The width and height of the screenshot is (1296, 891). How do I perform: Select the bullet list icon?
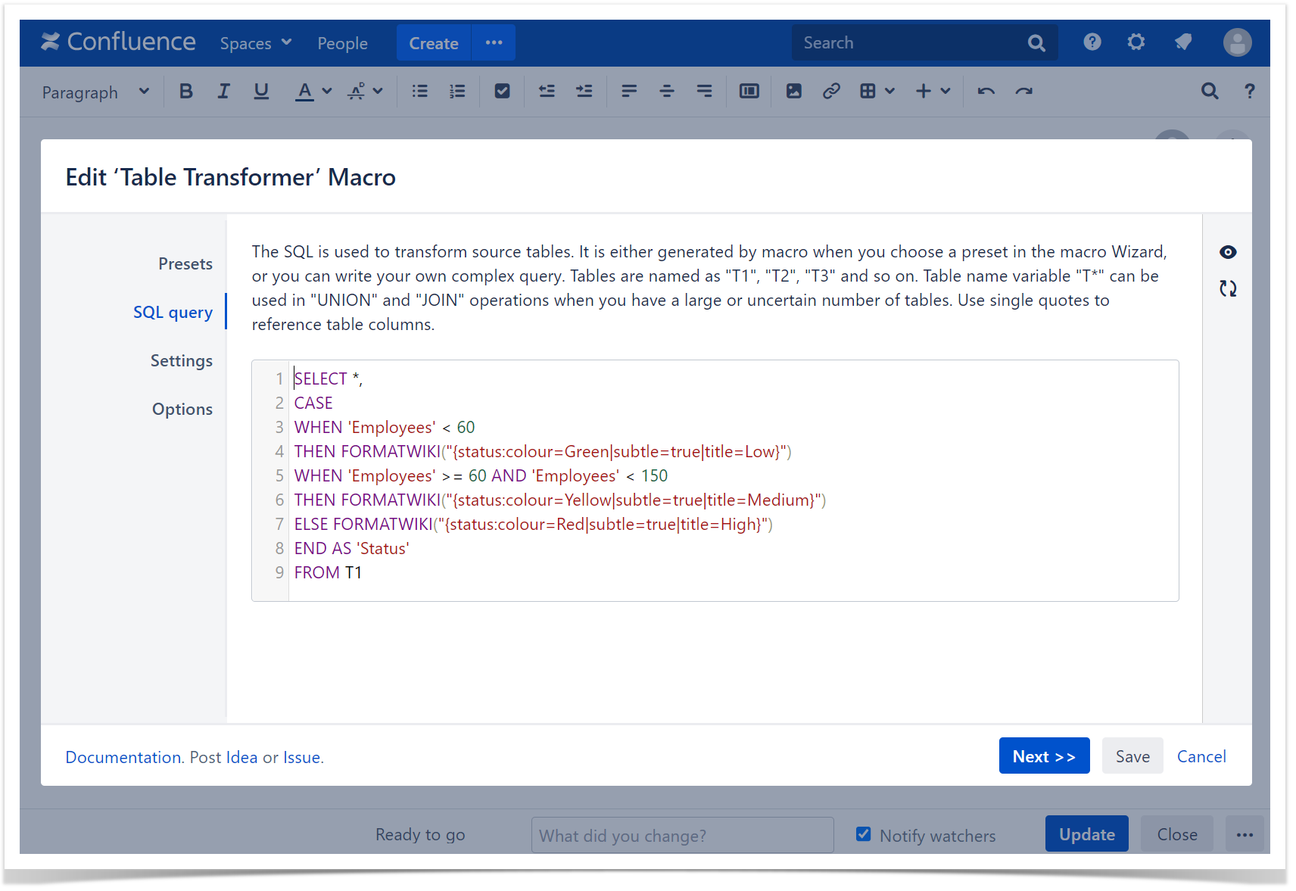coord(419,92)
